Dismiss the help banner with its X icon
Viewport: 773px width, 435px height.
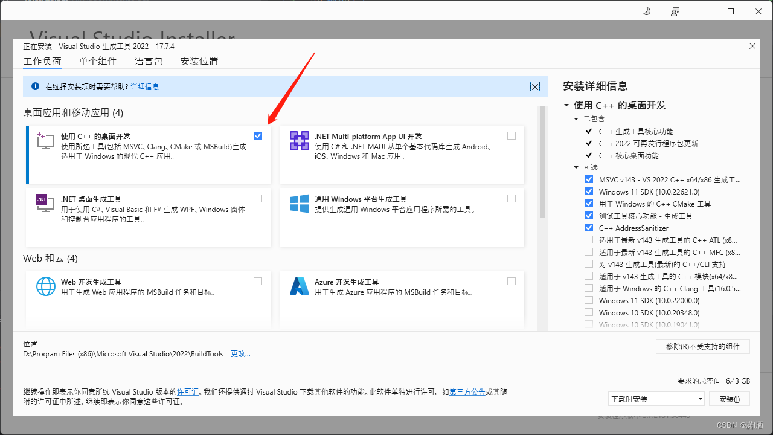pos(535,86)
